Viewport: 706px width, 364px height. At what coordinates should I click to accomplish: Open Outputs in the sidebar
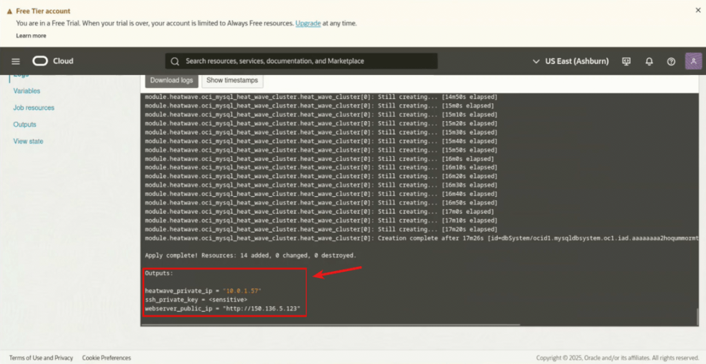coord(25,125)
